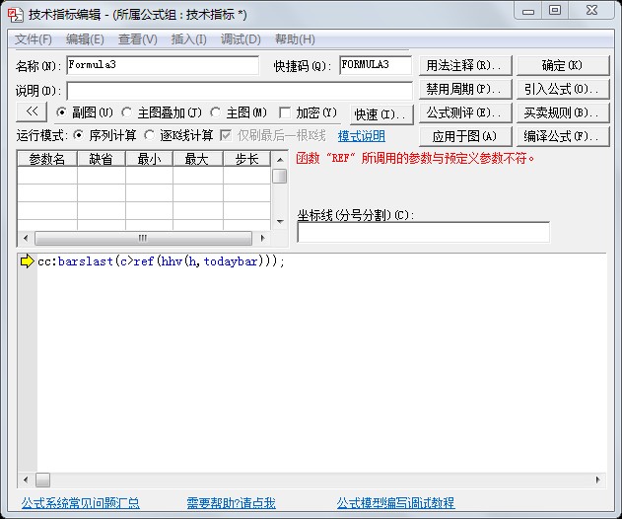This screenshot has width=622, height=519.
Task: Click the 用法注释(R) button
Action: (465, 65)
